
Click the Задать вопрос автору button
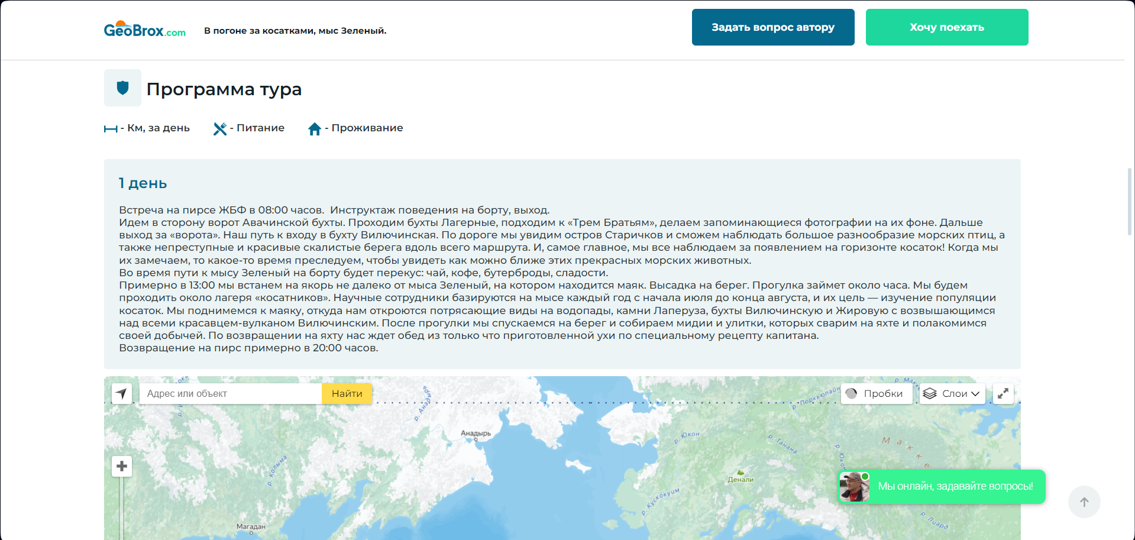coord(773,27)
